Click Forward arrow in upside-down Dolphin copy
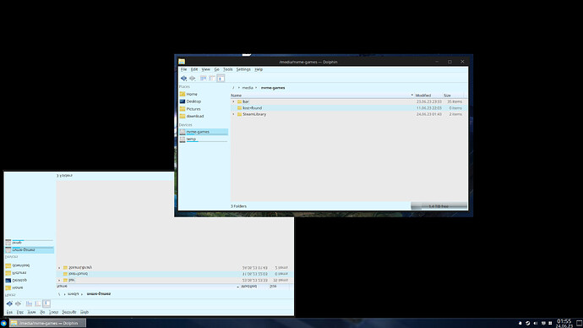 pos(18,303)
